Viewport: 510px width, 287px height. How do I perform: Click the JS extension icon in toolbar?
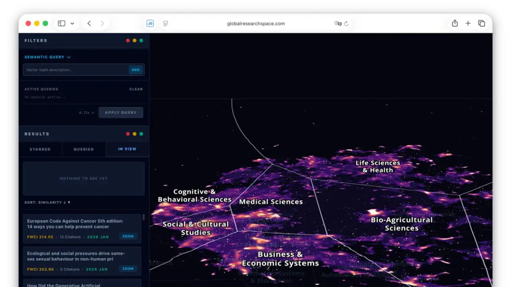point(150,24)
